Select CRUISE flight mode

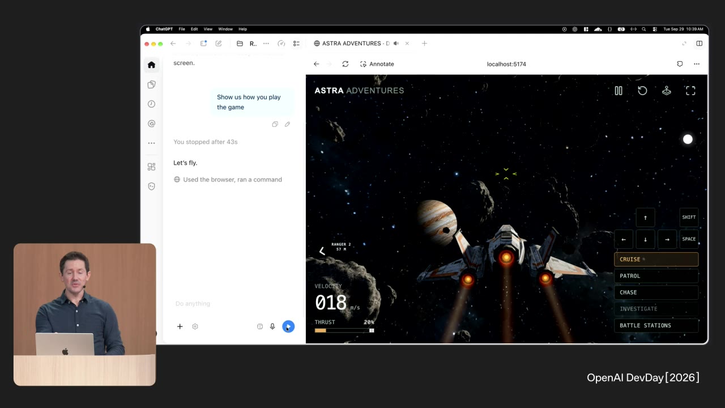coord(656,260)
